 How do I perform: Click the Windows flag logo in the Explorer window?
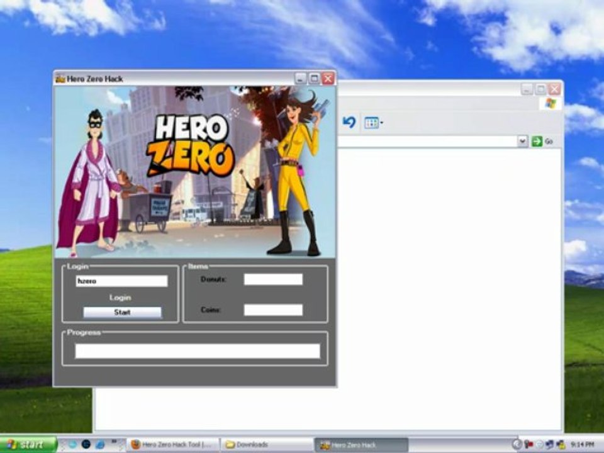pos(551,103)
